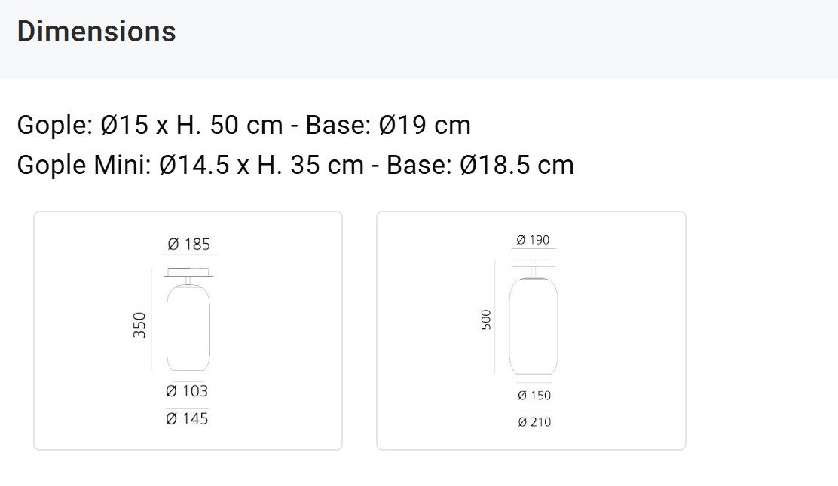
Task: Click the gray Dimensions header bar
Action: coord(419,39)
